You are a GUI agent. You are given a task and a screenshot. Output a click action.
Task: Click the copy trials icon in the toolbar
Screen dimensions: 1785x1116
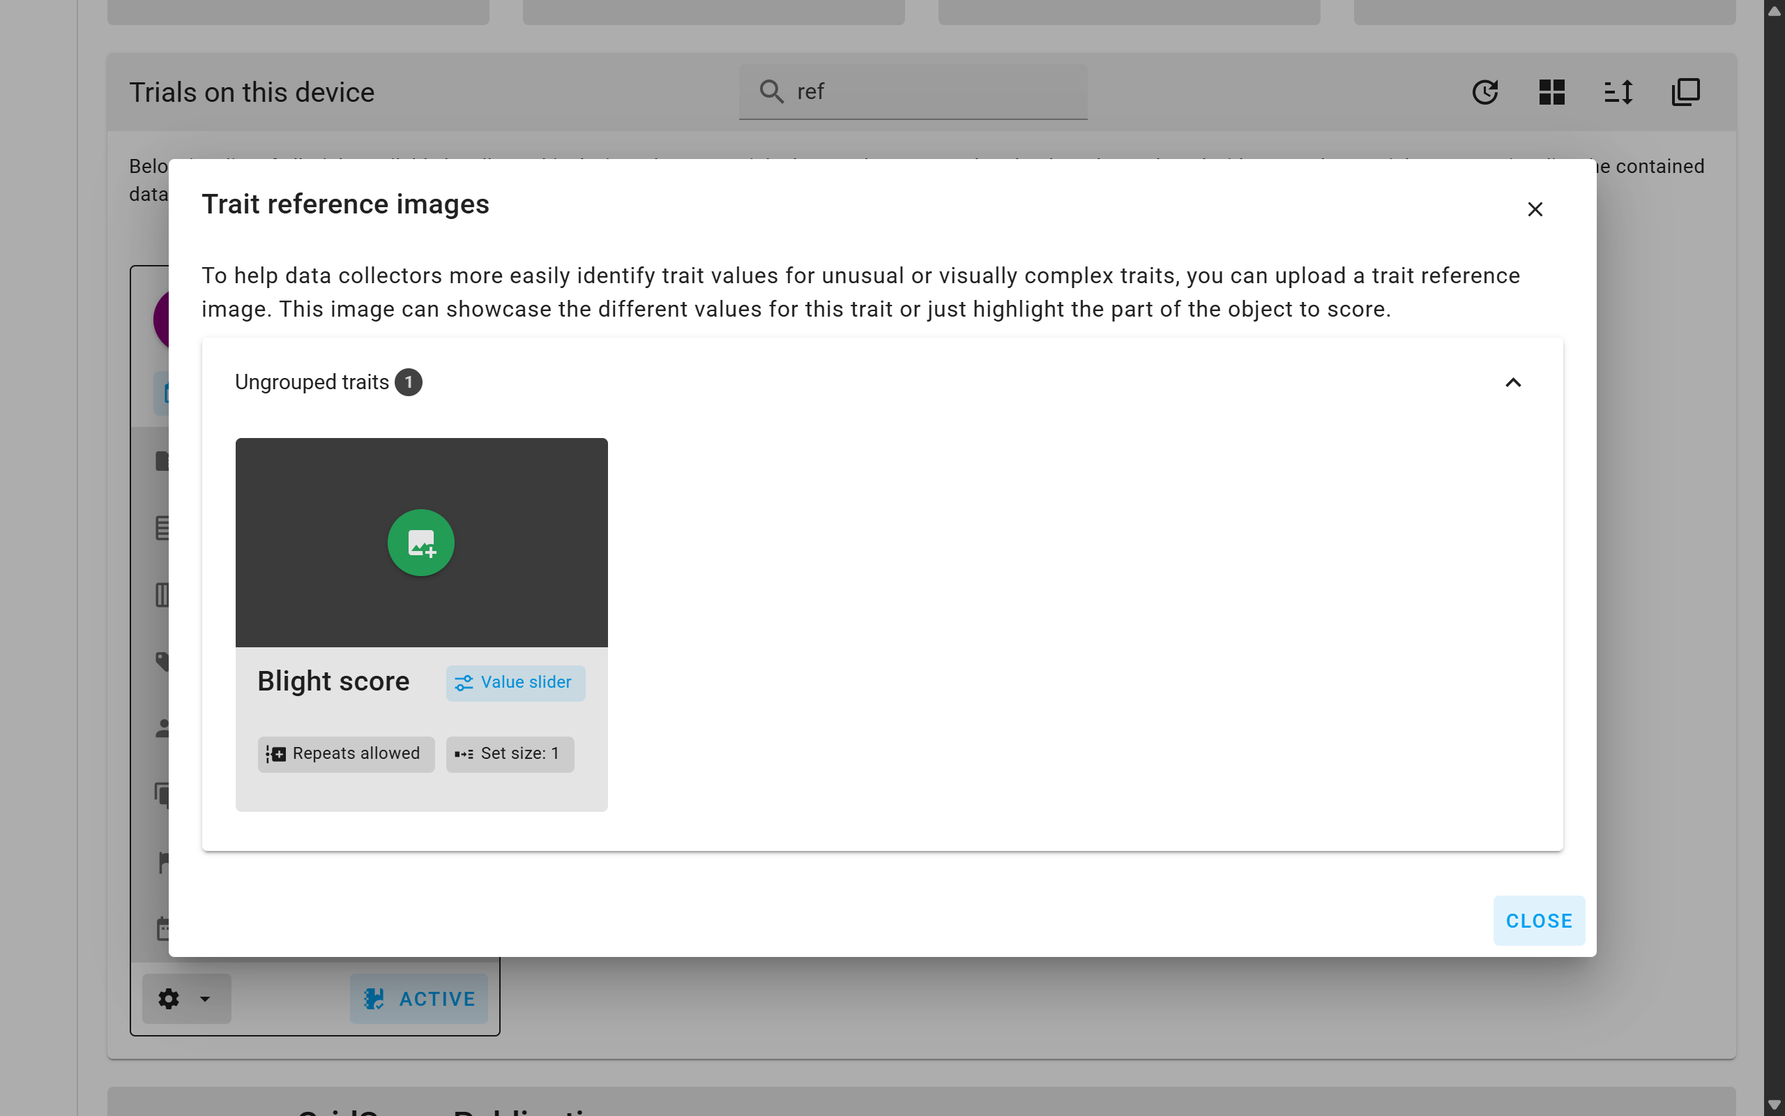coord(1685,91)
